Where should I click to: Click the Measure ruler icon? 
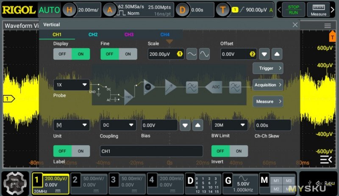pos(318,9)
